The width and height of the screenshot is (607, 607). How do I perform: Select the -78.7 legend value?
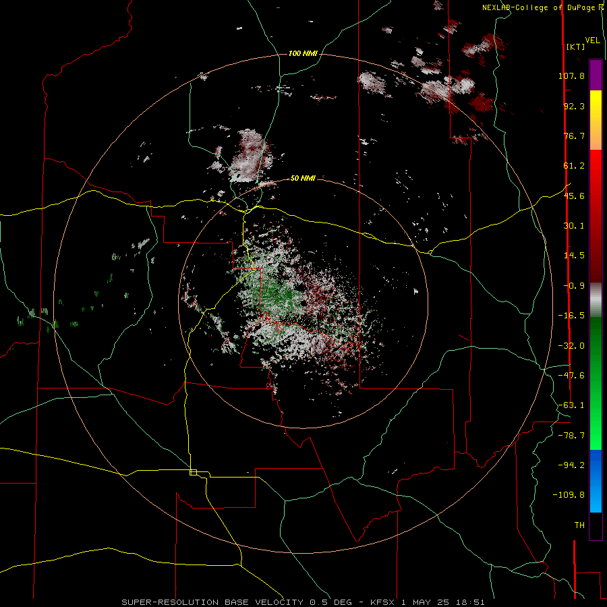point(571,436)
